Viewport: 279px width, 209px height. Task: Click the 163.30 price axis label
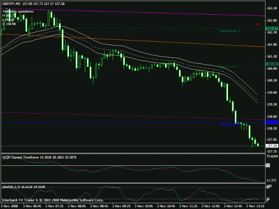pyautogui.click(x=272, y=8)
